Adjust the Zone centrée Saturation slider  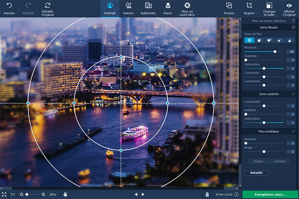264,123
